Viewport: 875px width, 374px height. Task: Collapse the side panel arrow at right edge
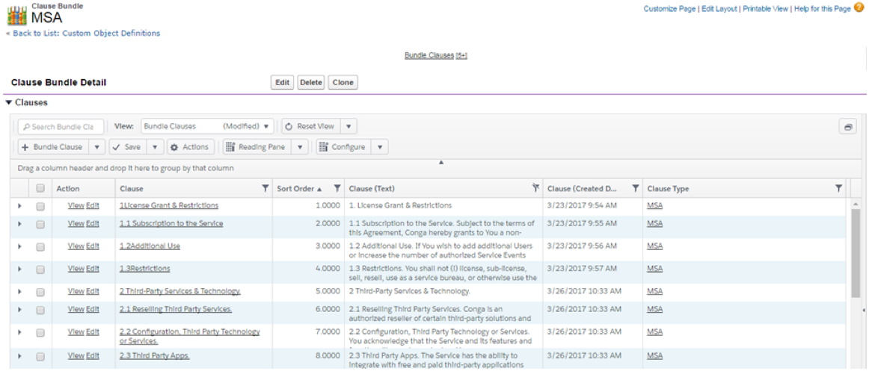point(865,310)
